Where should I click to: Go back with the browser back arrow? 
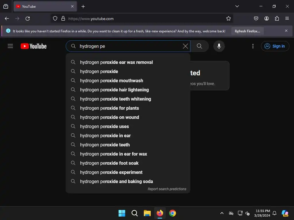tap(7, 19)
